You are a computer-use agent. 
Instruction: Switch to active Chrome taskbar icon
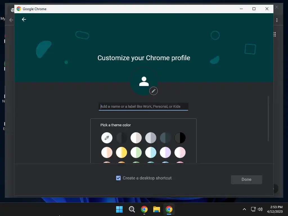169,209
